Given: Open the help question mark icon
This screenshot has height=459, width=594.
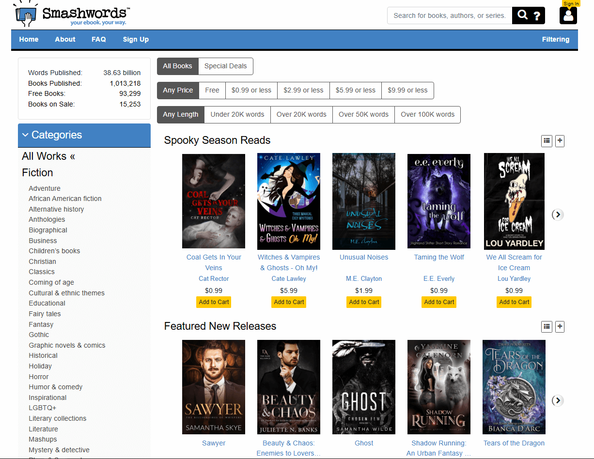Looking at the screenshot, I should click(536, 15).
